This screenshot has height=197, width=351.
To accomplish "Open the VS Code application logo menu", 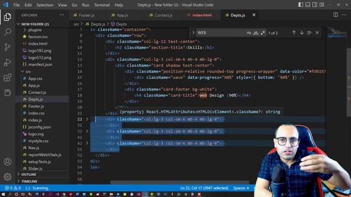I will 5,5.
